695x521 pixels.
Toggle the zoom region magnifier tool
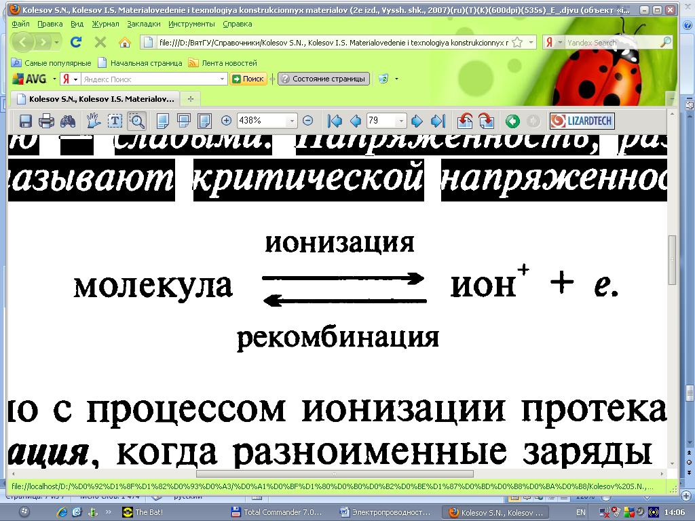137,121
